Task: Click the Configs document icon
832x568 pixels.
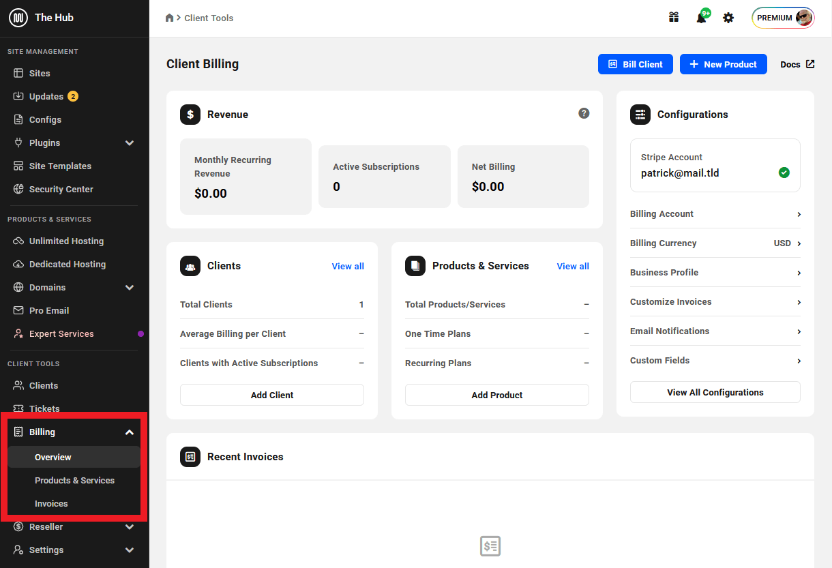Action: point(18,119)
